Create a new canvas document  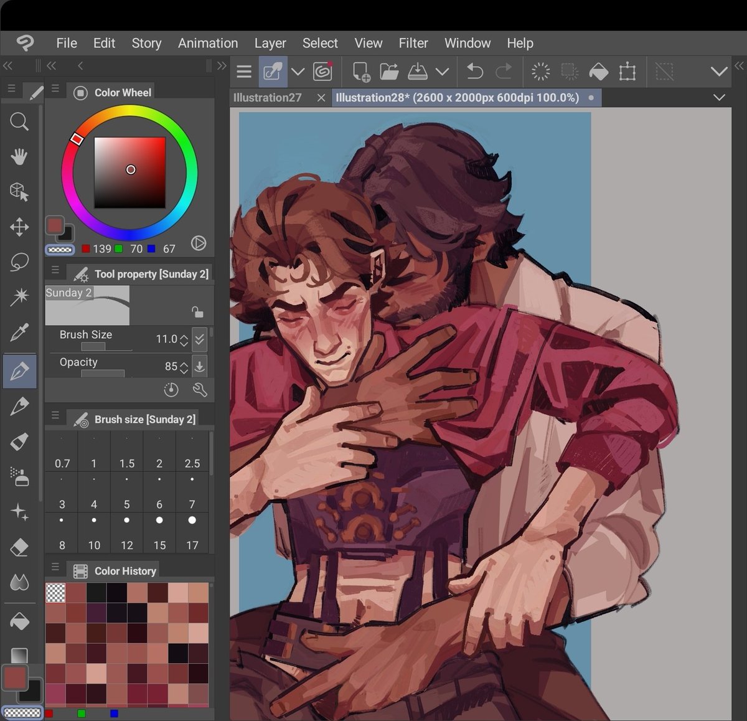(x=360, y=72)
